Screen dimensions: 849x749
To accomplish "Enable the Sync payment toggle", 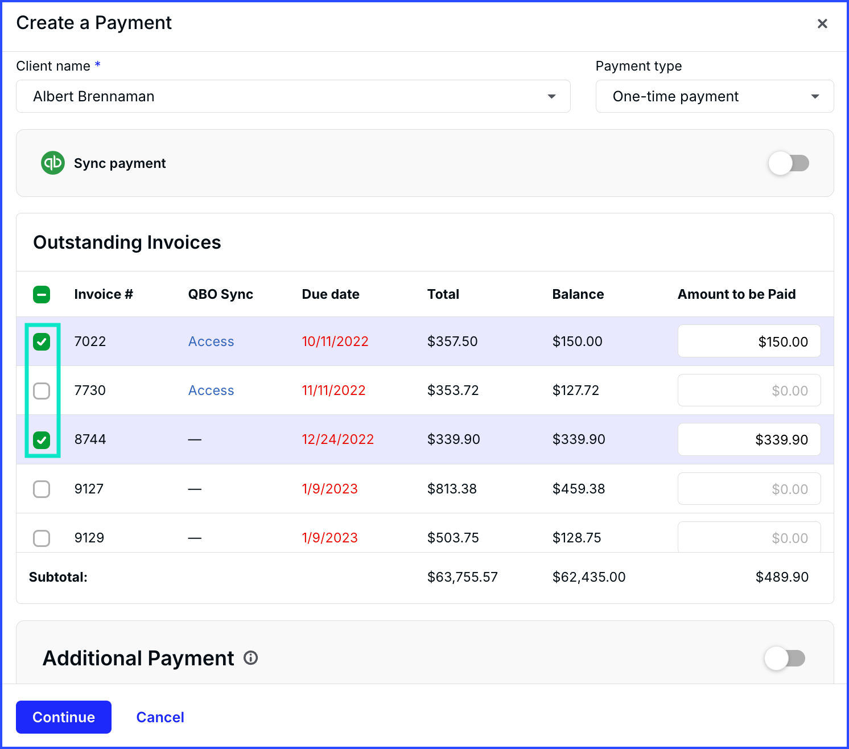I will 789,163.
